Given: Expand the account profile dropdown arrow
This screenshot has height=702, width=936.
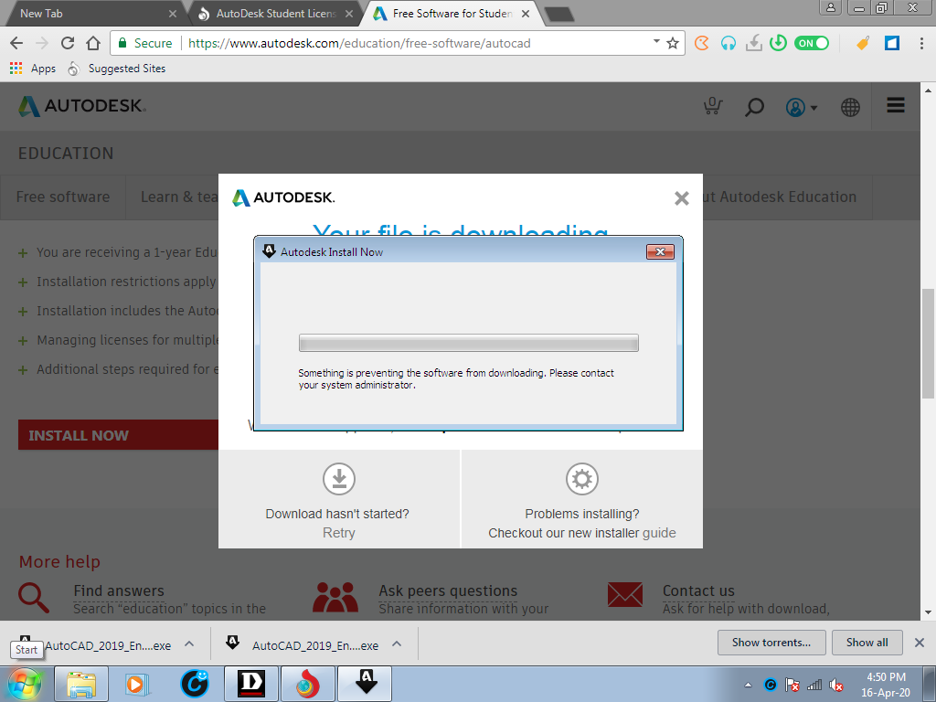Looking at the screenshot, I should click(814, 107).
